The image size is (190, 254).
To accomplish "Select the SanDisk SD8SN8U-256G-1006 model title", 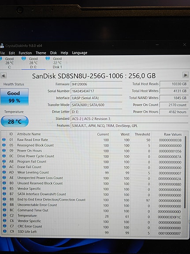I will pos(94,76).
